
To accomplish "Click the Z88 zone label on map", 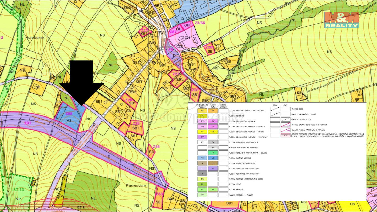I will (x=69, y=114).
